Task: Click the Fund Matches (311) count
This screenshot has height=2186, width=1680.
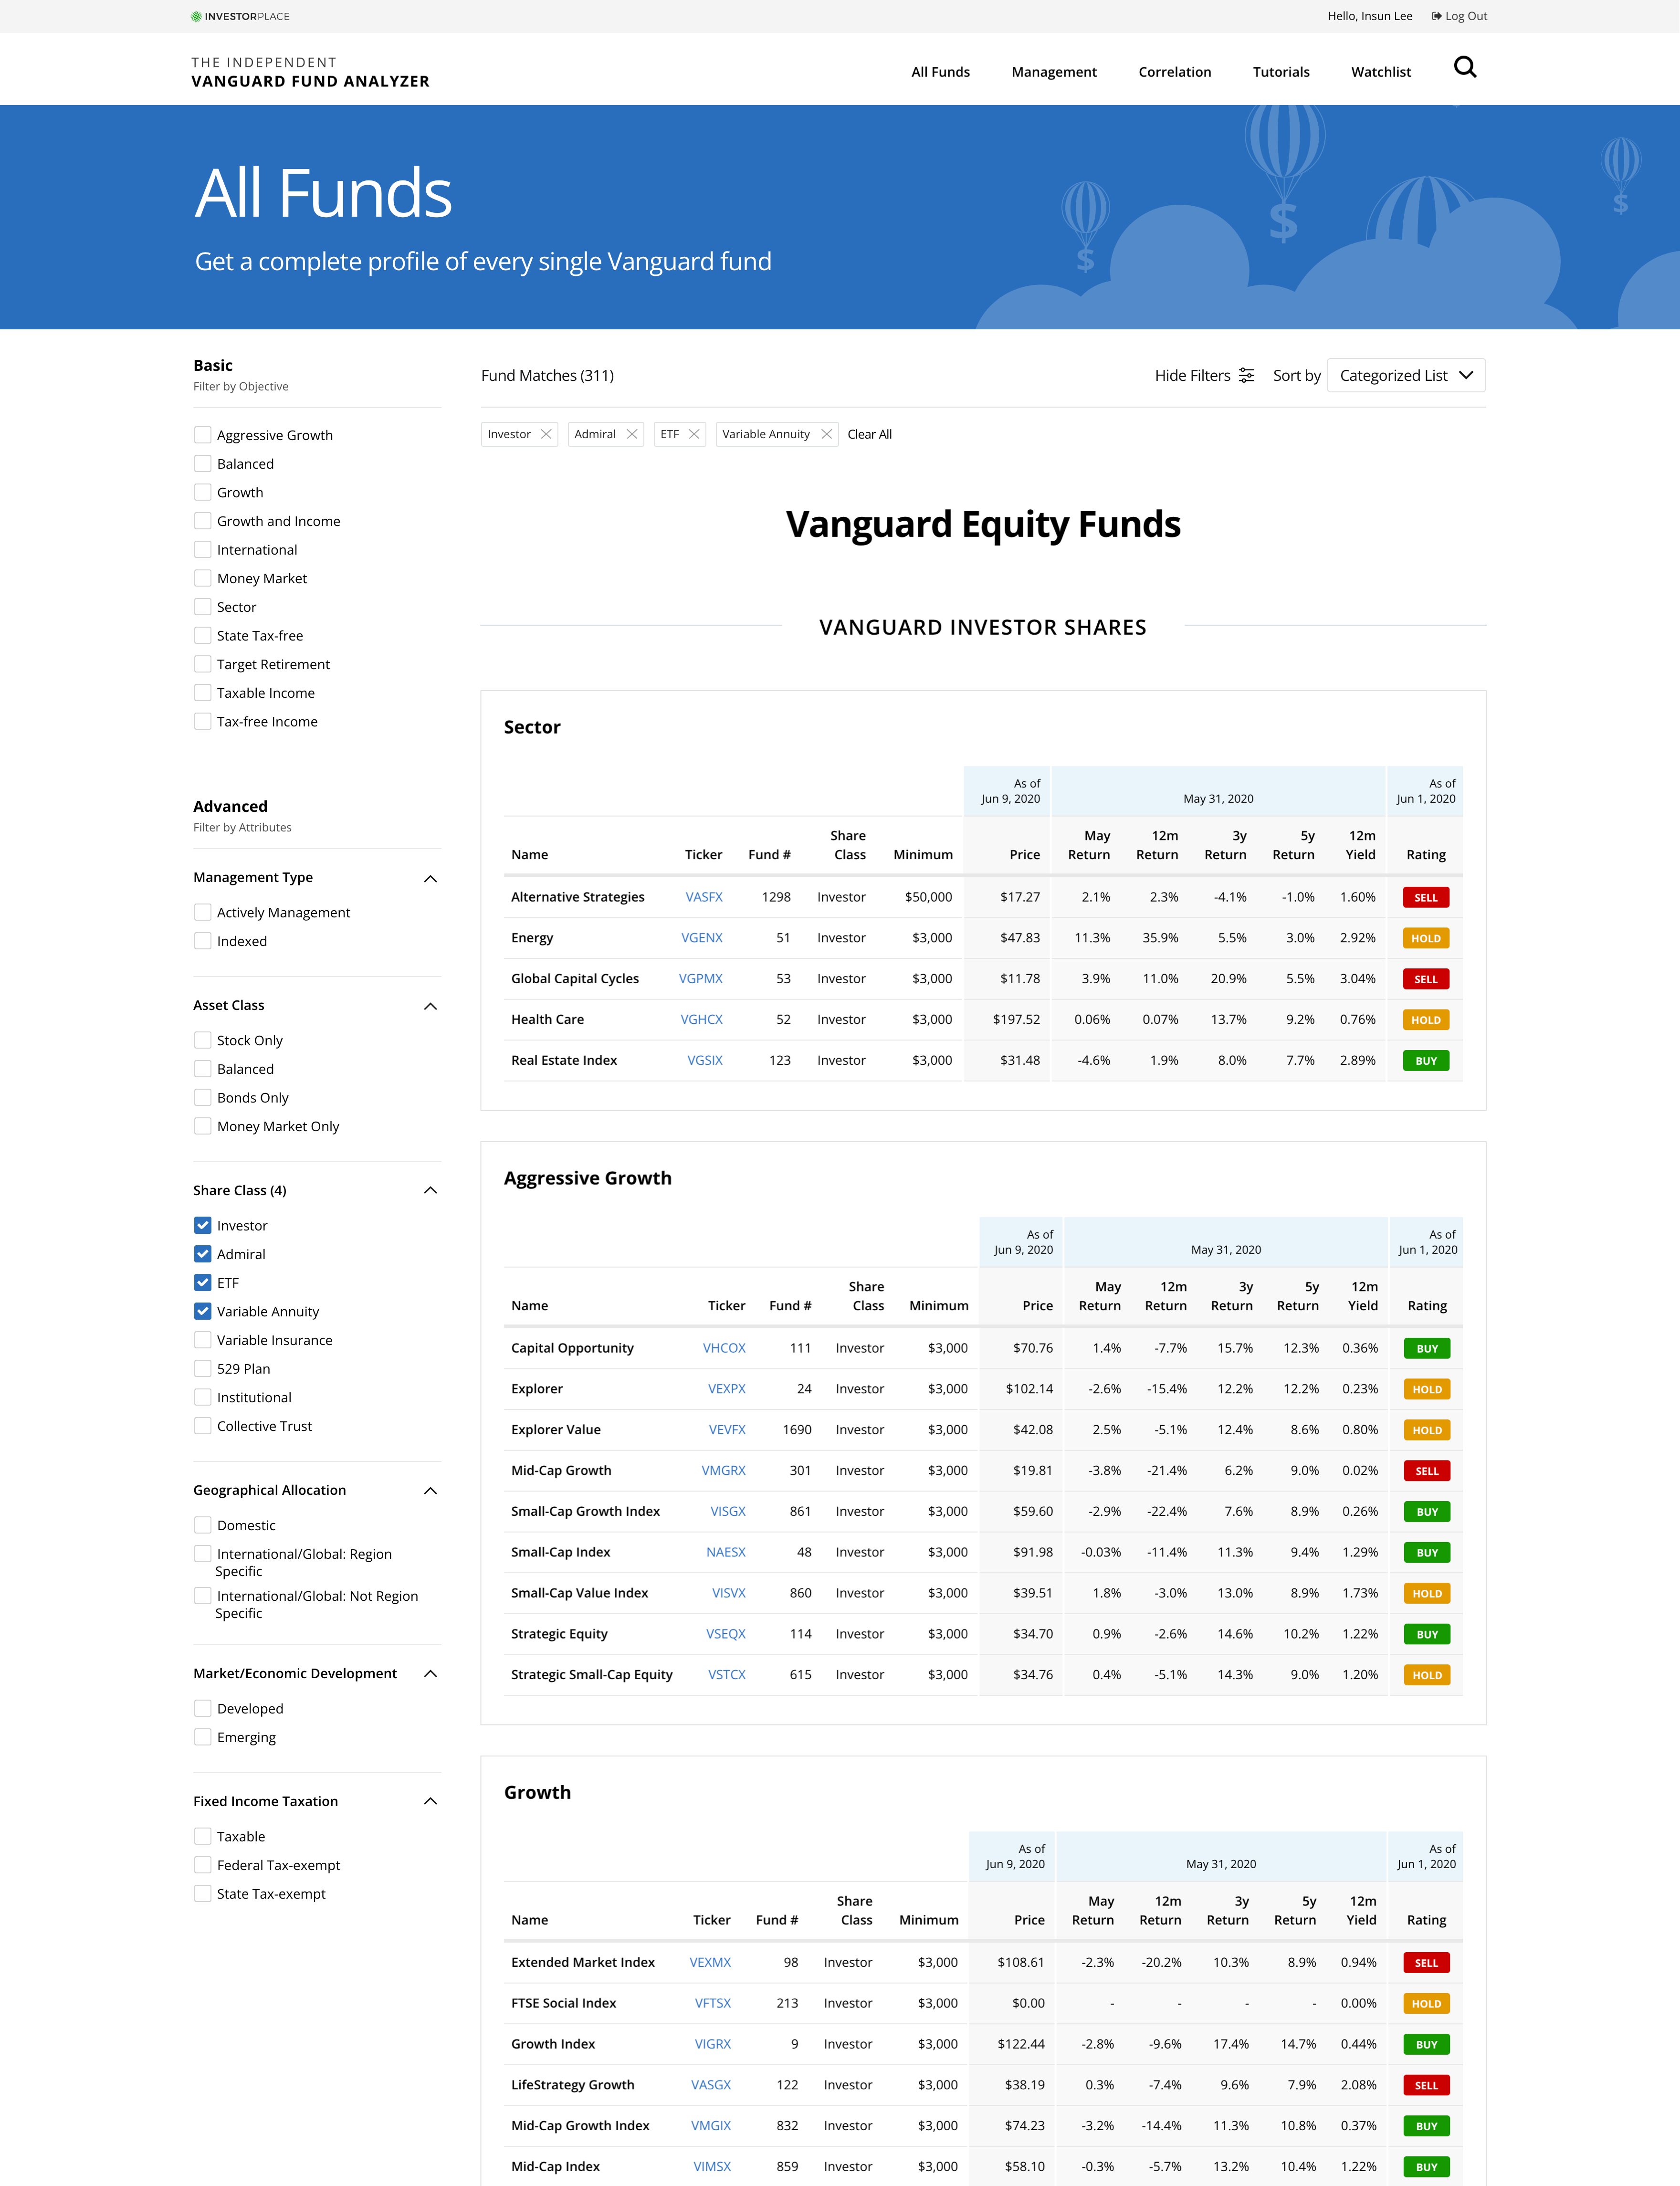Action: [x=547, y=375]
